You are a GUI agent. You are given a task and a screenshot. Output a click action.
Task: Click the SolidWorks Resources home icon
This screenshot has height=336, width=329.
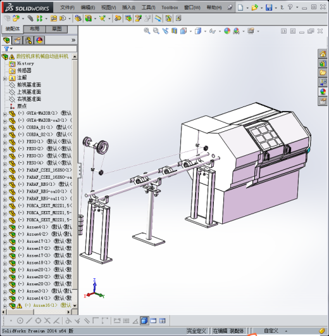pos(323,54)
